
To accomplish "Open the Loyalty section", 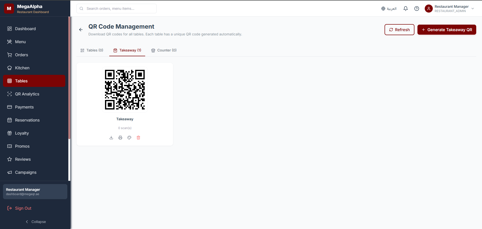I will click(34, 133).
